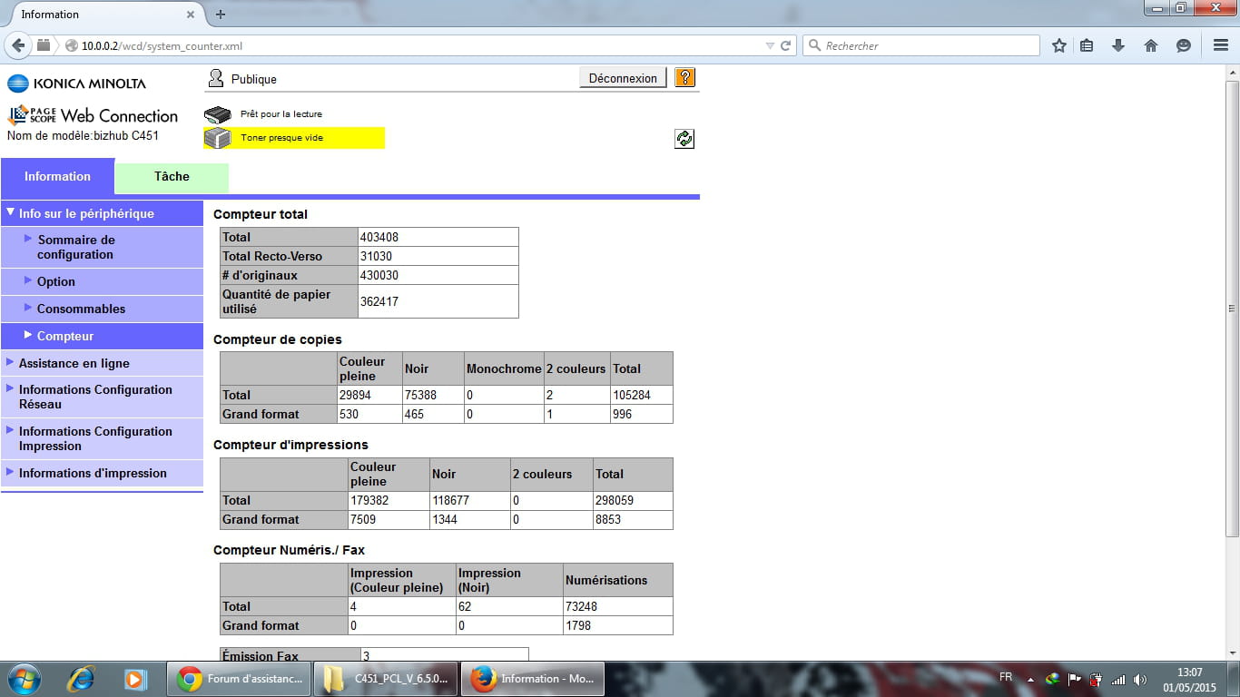Switch to the Tâche tab

[172, 177]
